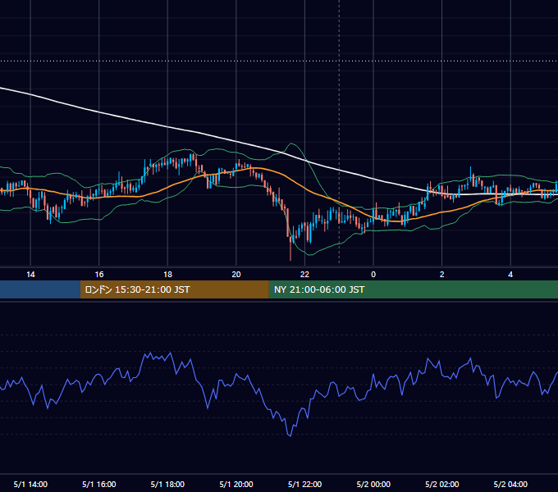
Task: Click the 18 hour axis label
Action: [x=167, y=275]
